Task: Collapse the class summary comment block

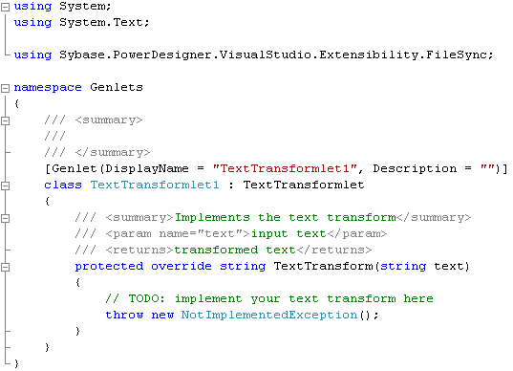Action: click(5, 120)
